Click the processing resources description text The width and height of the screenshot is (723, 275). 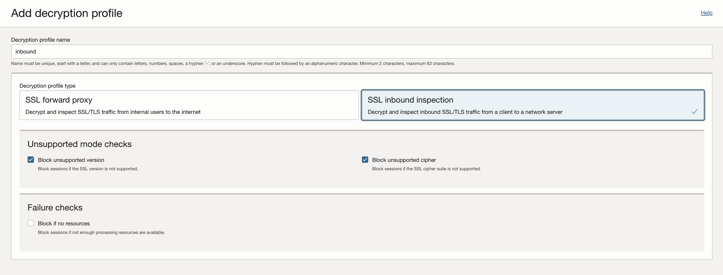coord(101,233)
